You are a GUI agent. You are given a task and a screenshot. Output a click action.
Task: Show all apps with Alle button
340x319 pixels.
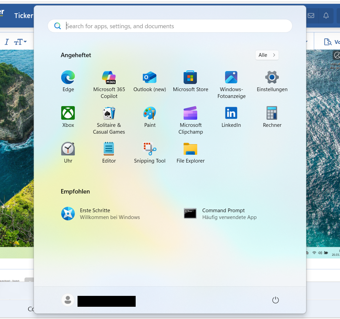coord(267,55)
